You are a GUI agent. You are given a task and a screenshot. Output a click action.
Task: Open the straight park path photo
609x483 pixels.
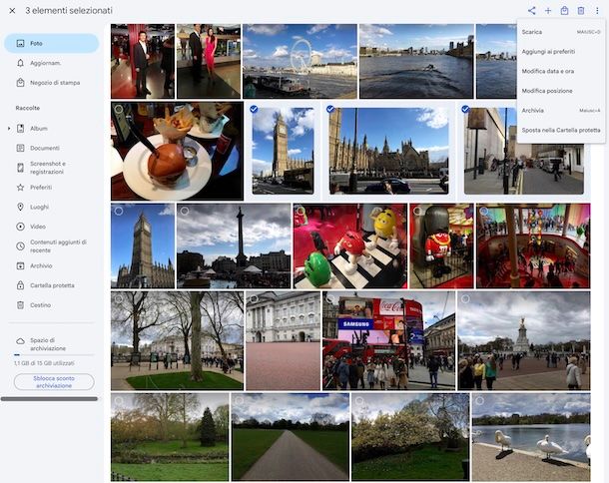(x=291, y=437)
